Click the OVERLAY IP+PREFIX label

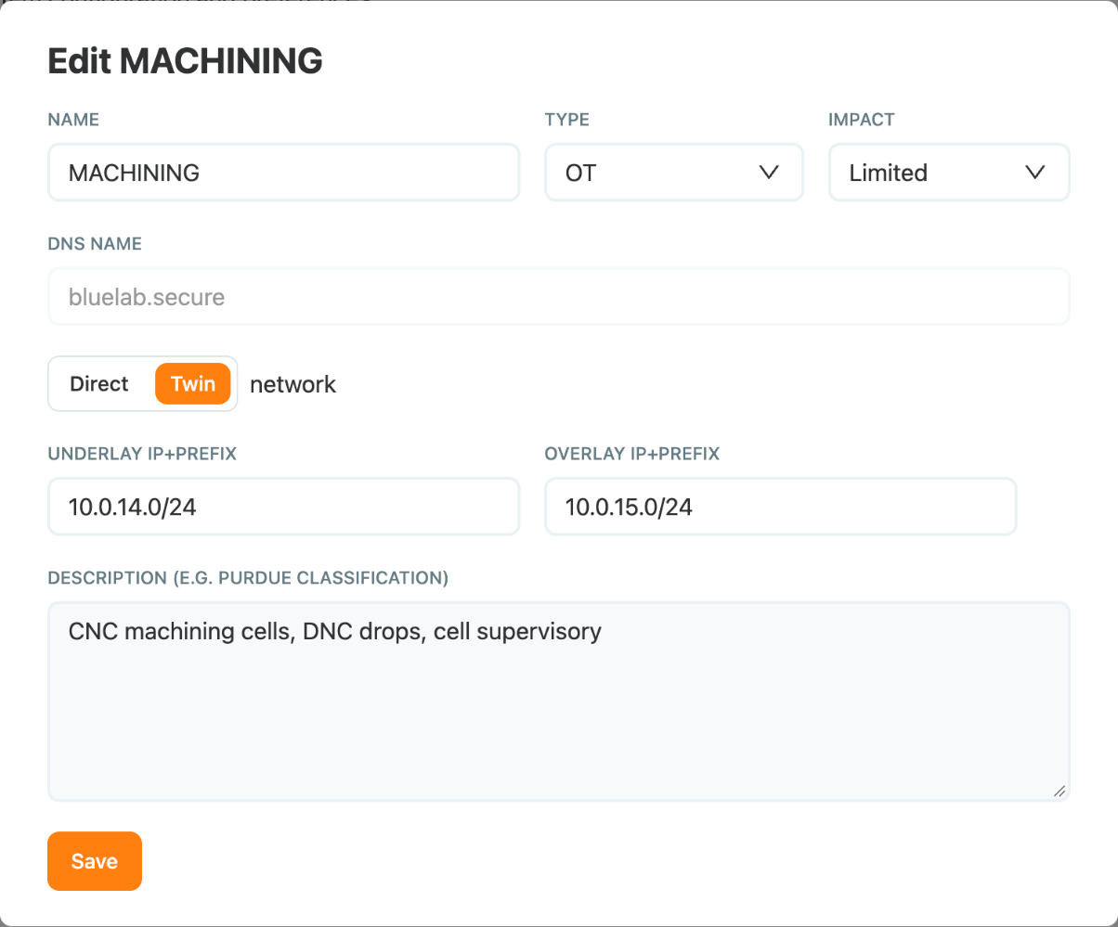coord(632,455)
